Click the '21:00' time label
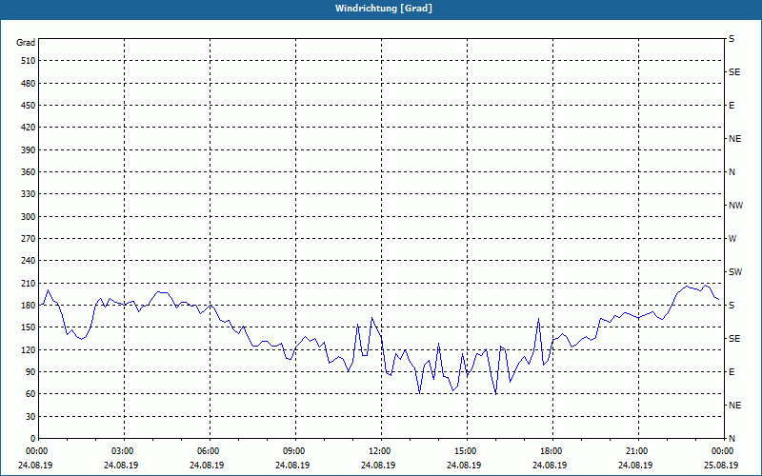The height and width of the screenshot is (476, 762). (638, 451)
